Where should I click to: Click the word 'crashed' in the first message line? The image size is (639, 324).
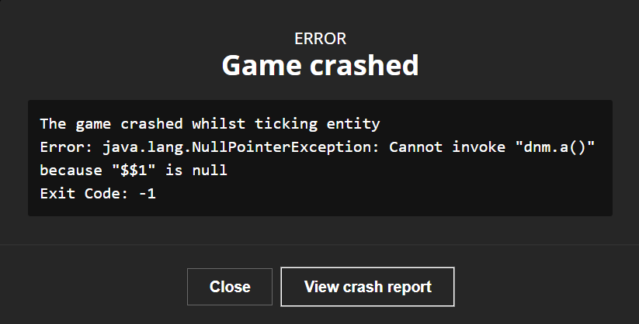point(151,124)
